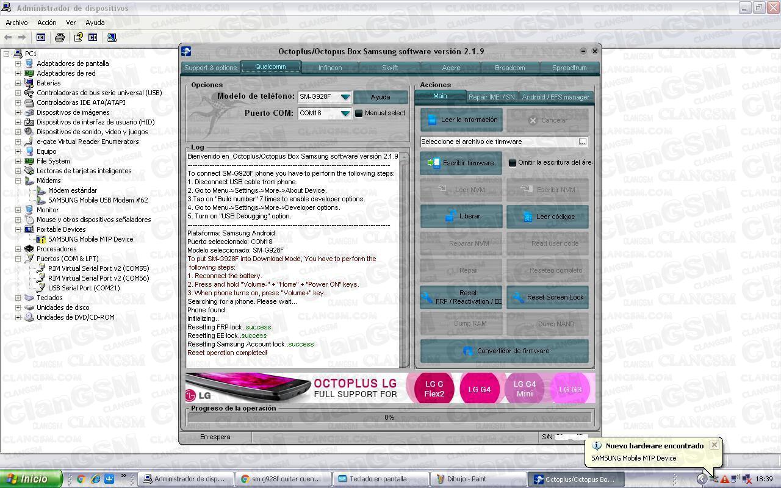Collapse the PC1 root node
Viewport: 781px width, 488px height.
coord(6,54)
